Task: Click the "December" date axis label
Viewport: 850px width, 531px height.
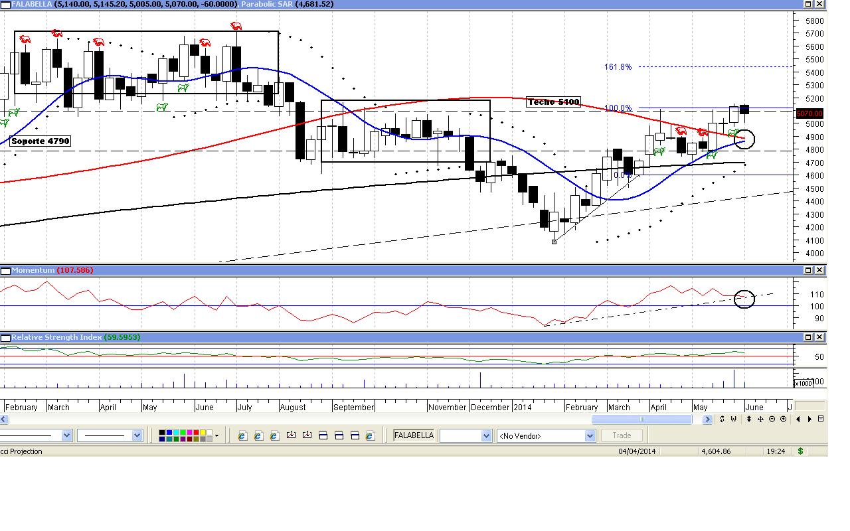Action: click(x=490, y=407)
